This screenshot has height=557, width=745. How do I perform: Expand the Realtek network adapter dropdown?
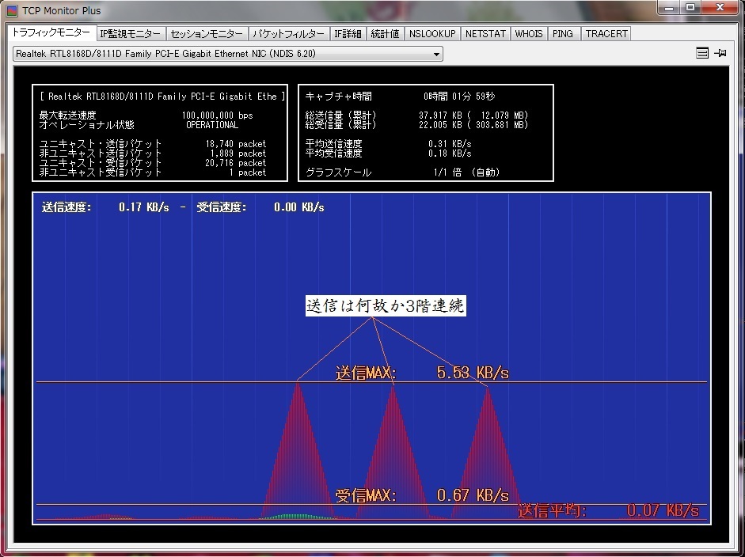tap(436, 54)
